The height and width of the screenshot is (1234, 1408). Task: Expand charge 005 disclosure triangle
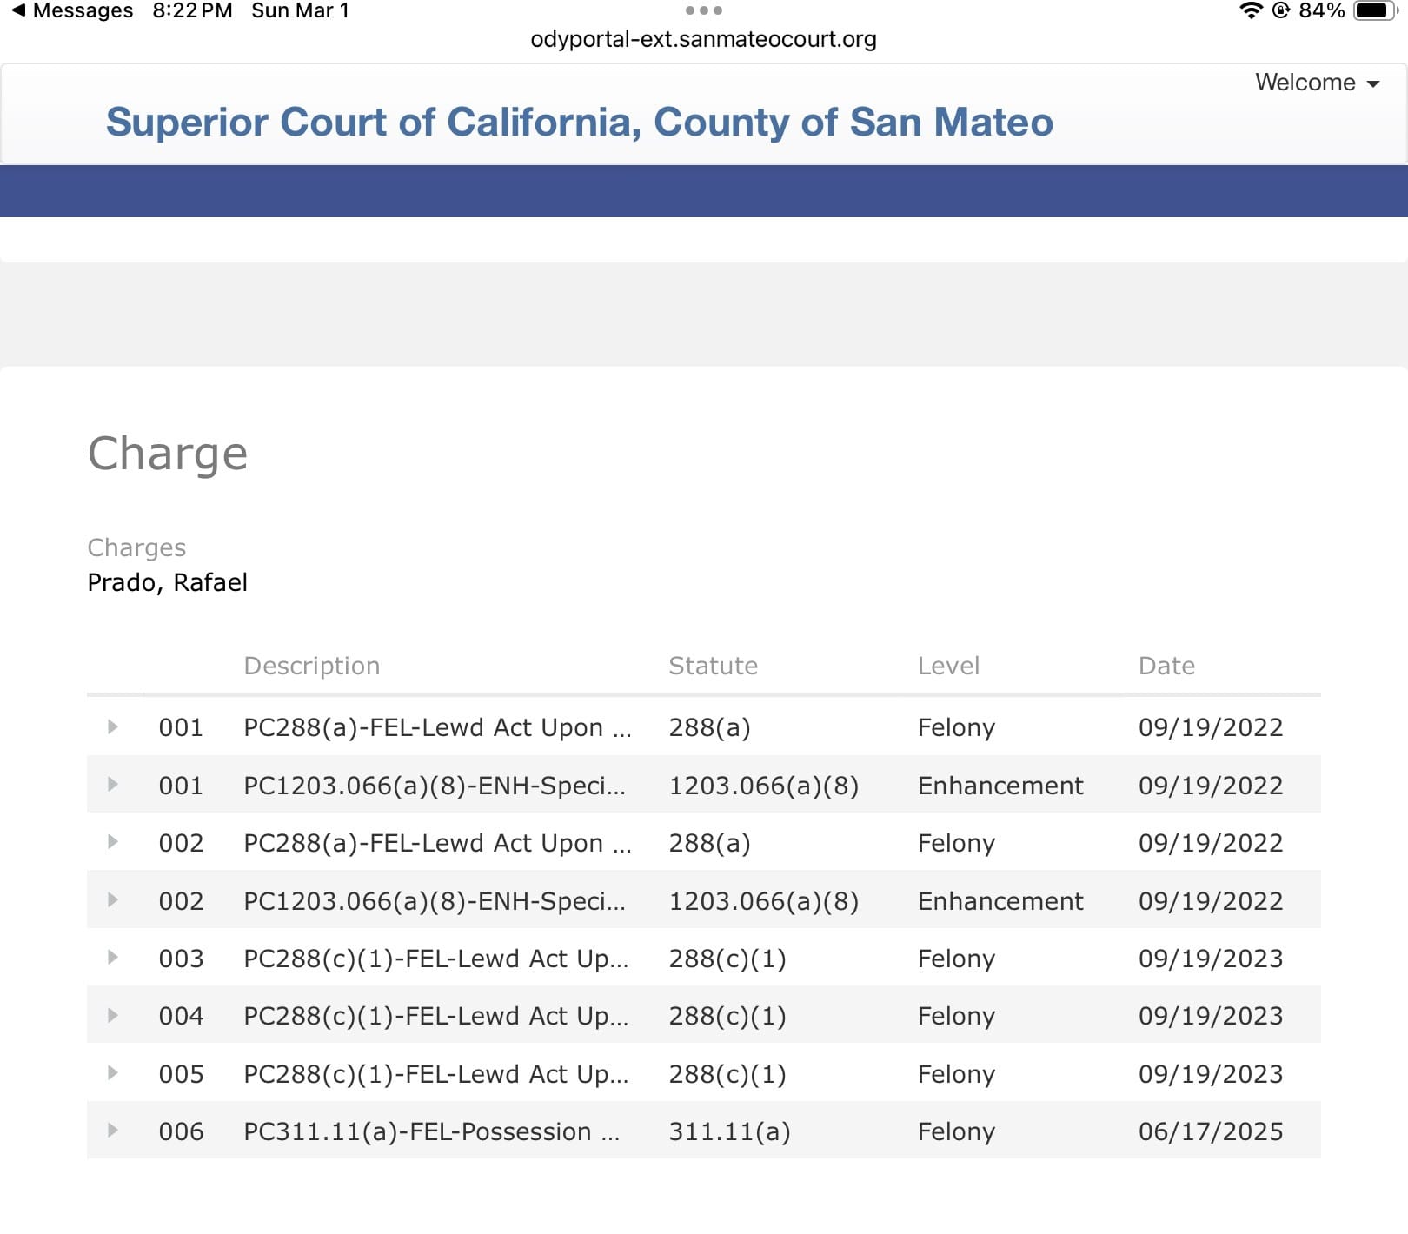[x=113, y=1073]
